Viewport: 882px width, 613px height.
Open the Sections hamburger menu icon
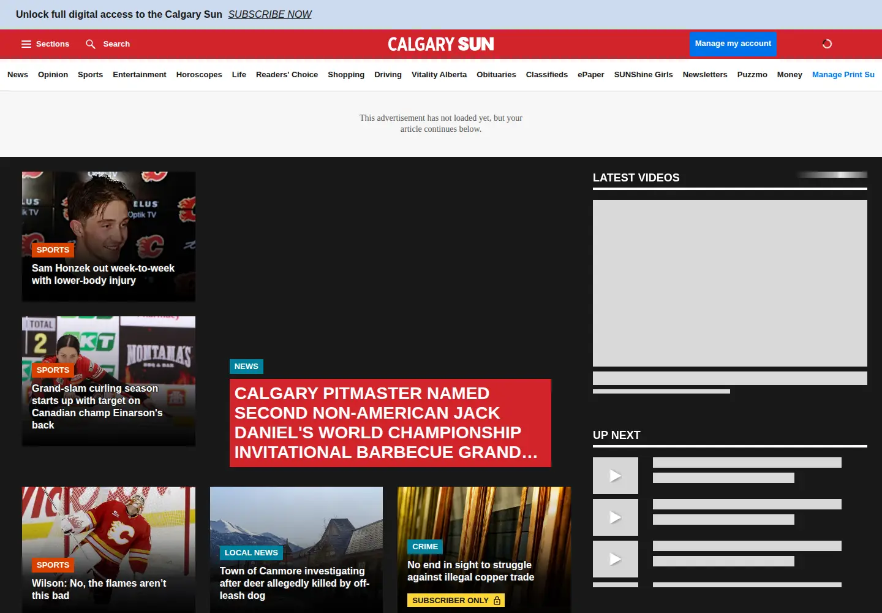click(x=26, y=44)
